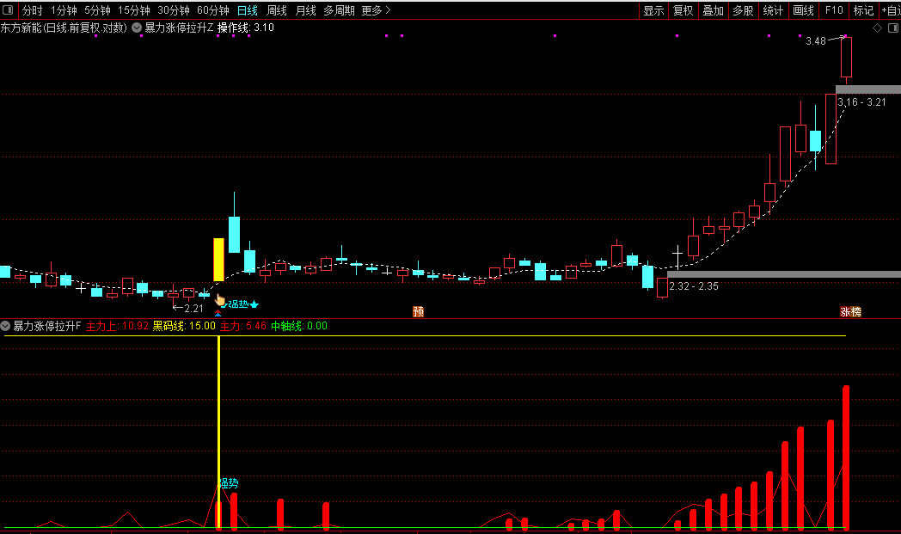Click the 主力: 5.46 value
This screenshot has width=901, height=534.
click(x=243, y=326)
